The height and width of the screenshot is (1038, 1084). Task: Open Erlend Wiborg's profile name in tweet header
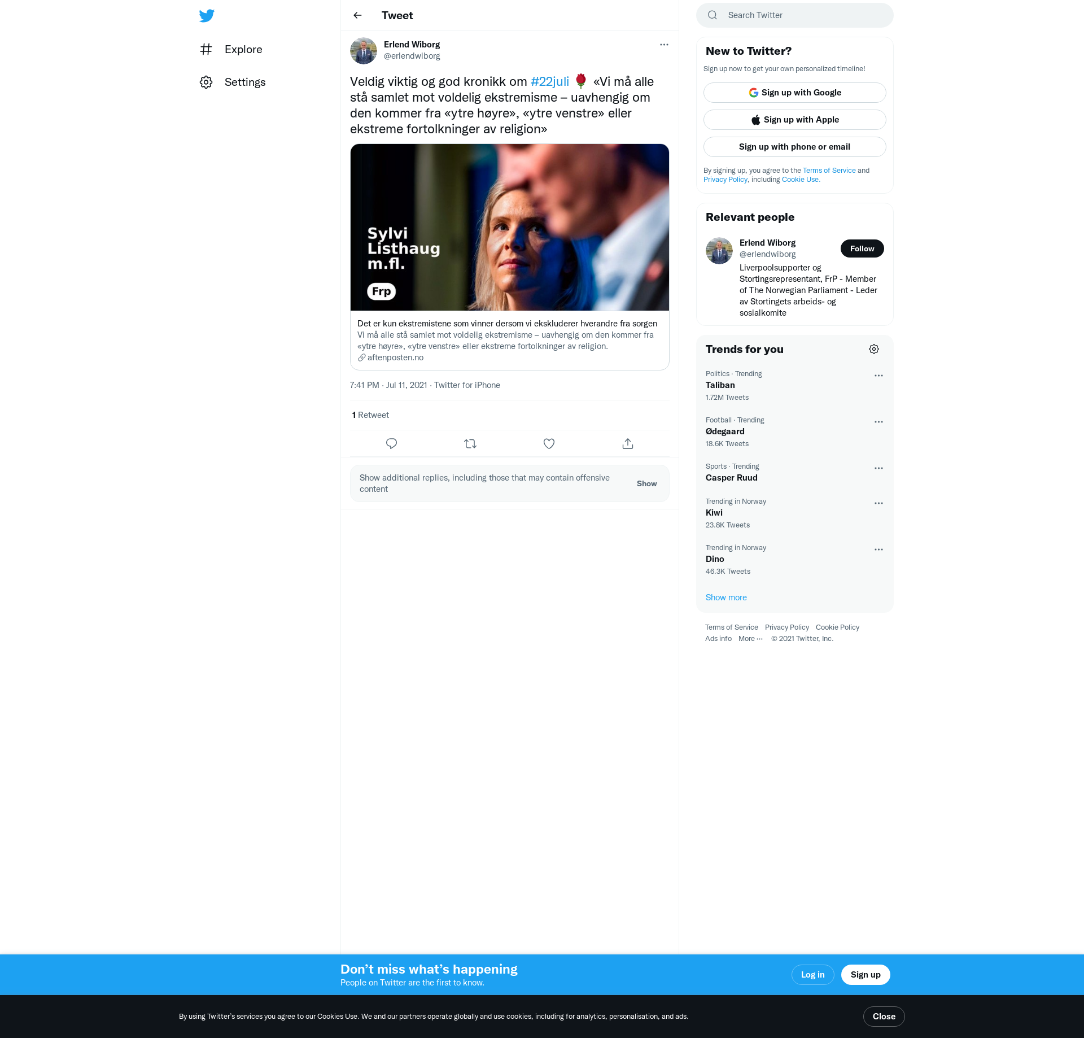[412, 45]
